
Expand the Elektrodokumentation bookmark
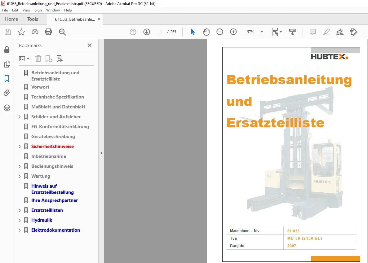[x=20, y=230]
